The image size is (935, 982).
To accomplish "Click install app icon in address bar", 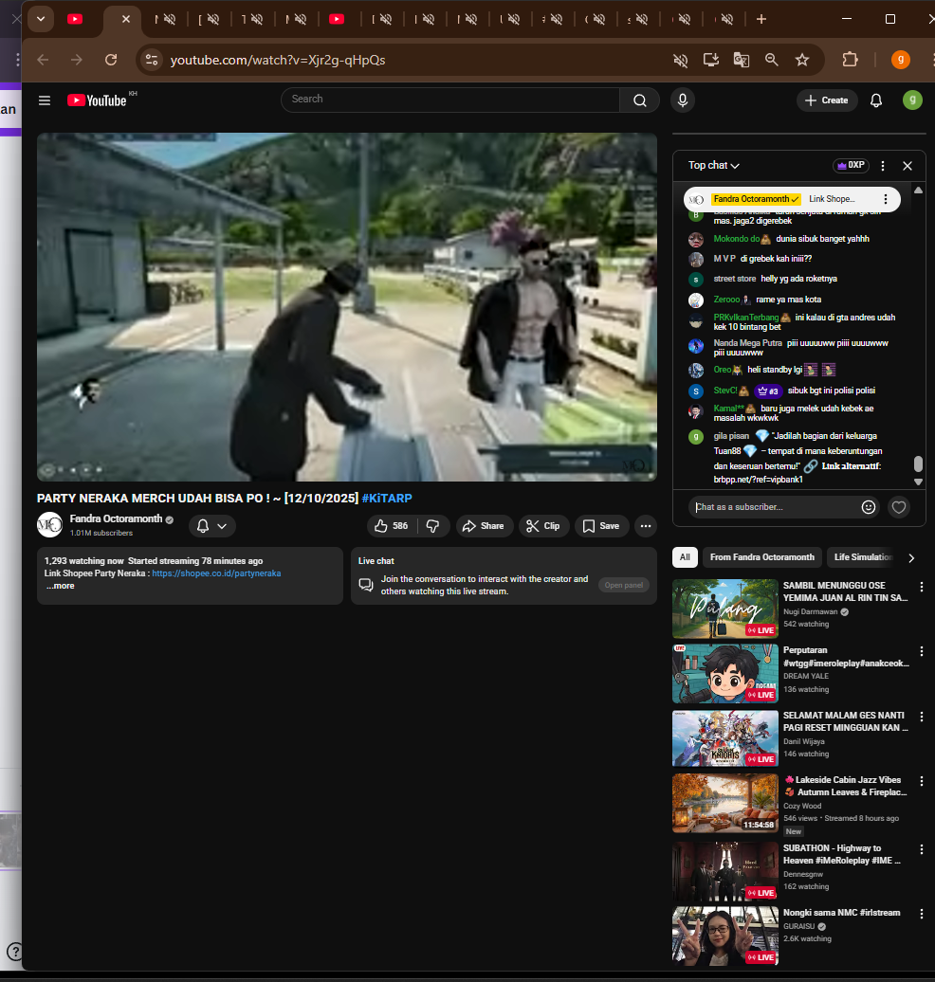I will click(710, 60).
